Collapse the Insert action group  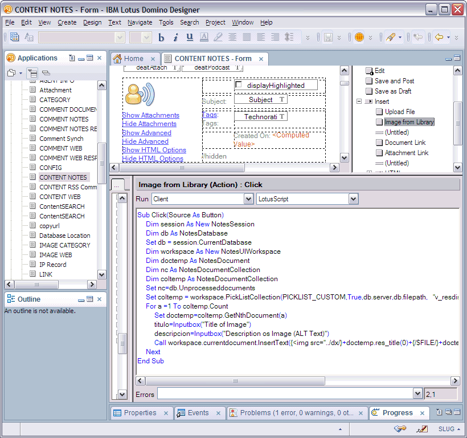(359, 102)
